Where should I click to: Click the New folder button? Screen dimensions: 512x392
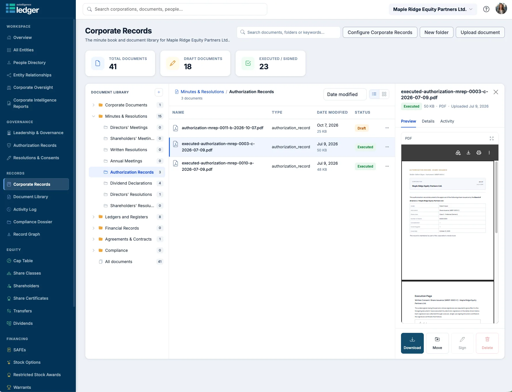tap(436, 32)
